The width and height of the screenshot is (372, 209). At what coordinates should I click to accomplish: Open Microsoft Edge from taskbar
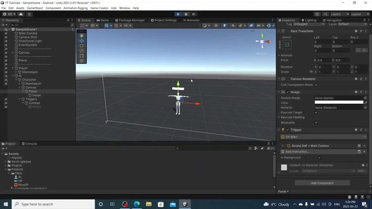[137, 204]
